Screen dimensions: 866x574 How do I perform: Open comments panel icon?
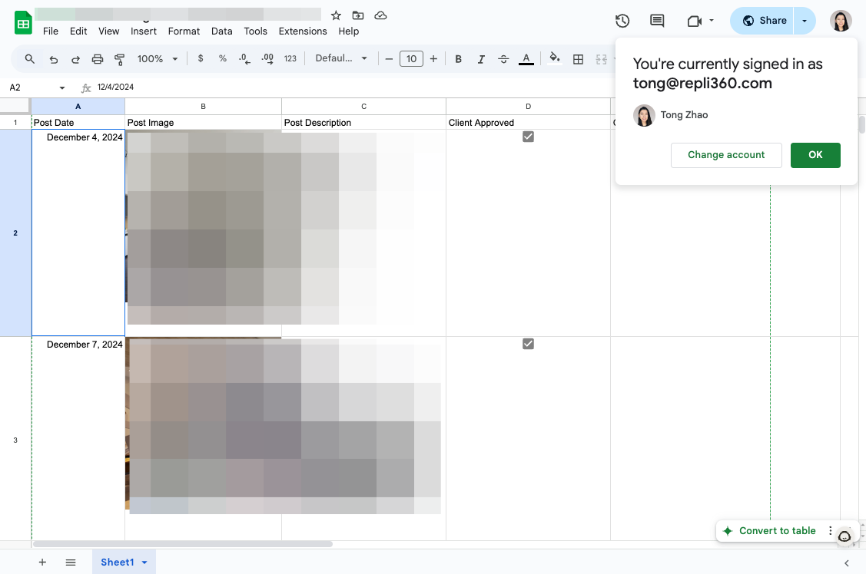click(657, 21)
